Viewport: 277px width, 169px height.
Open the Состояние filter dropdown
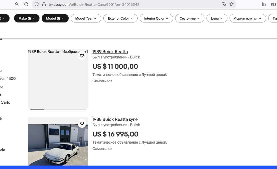tap(190, 18)
